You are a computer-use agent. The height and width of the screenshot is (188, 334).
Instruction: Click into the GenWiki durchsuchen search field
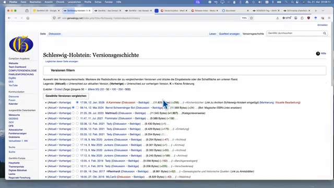coord(294,33)
